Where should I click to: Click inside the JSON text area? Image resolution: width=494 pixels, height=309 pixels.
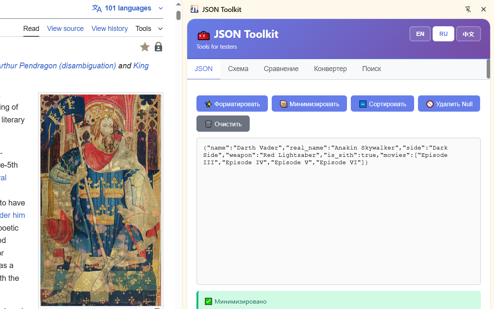tap(338, 211)
